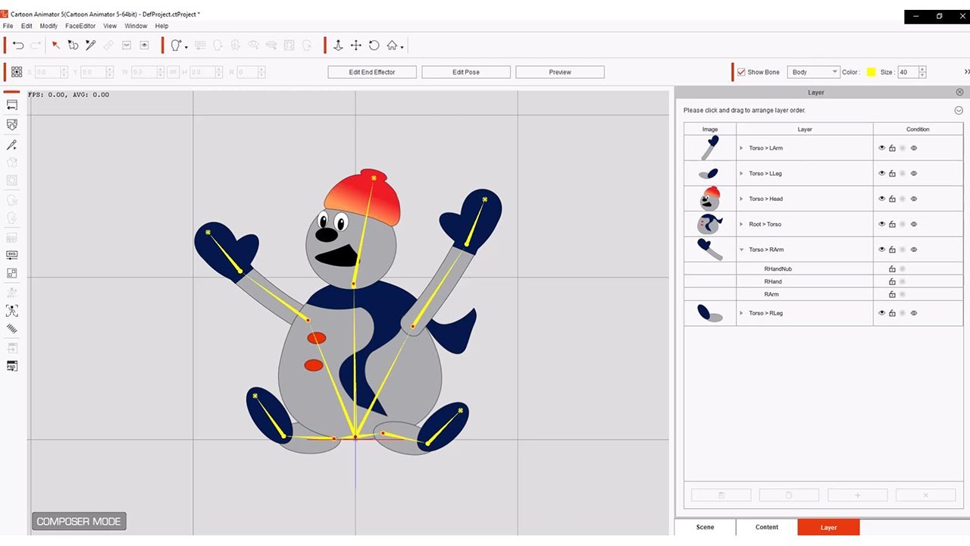Select the vertical move pin tool

point(338,45)
